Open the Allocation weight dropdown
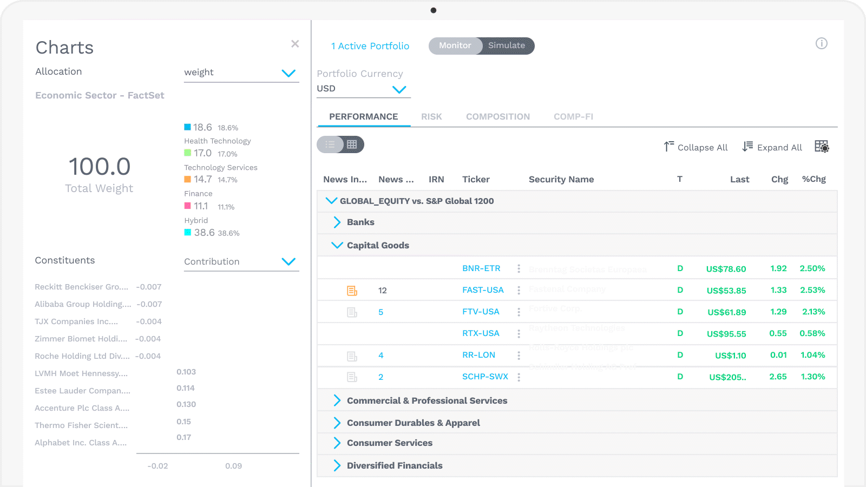Screen dimensions: 866x487 [241, 73]
